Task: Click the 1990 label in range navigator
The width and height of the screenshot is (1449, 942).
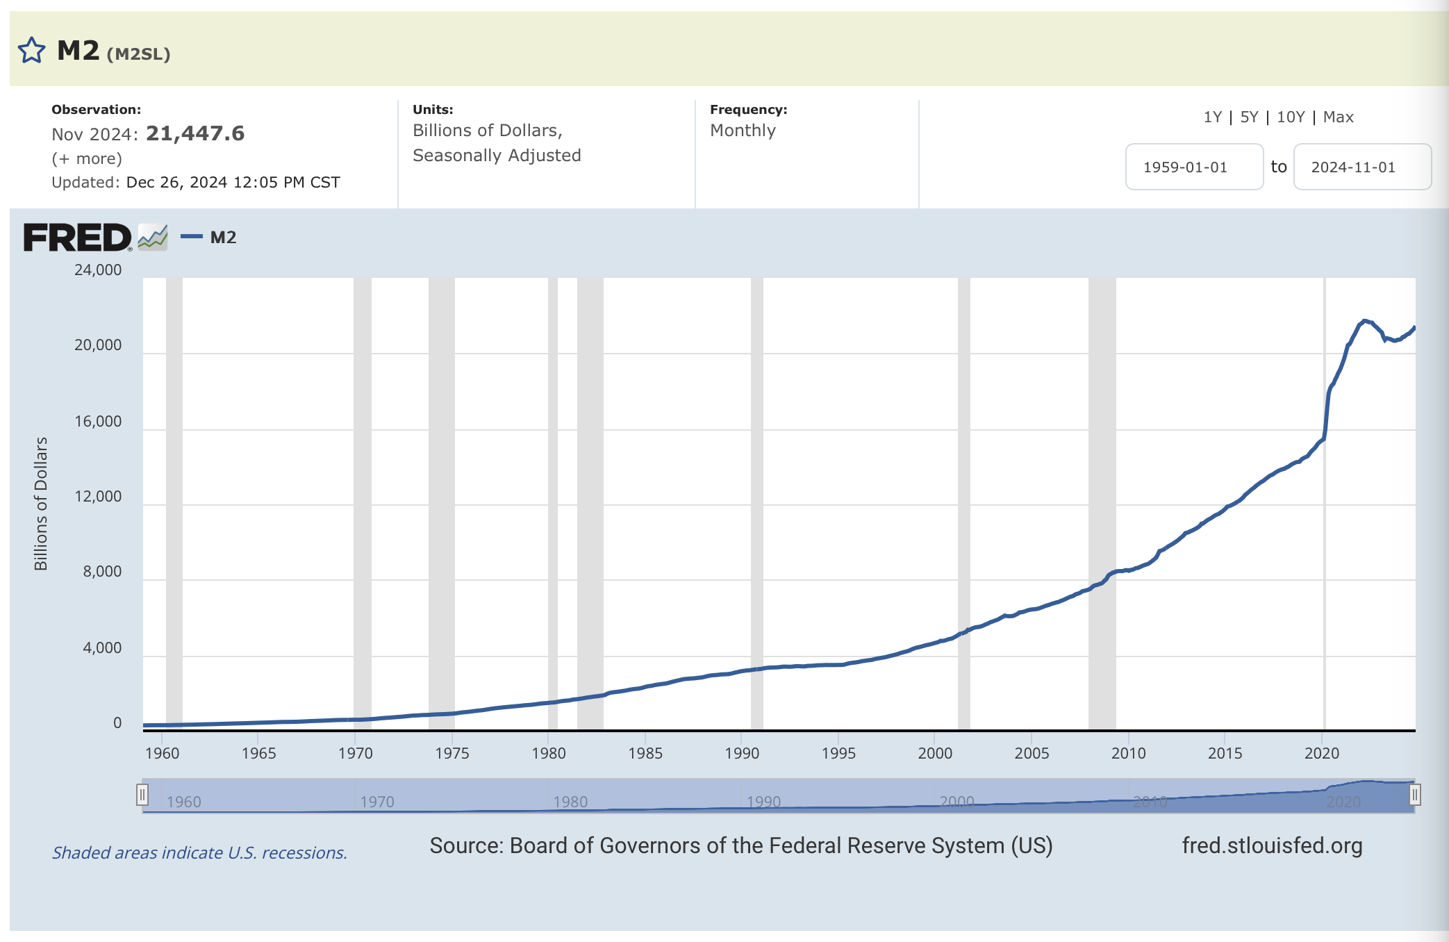Action: pos(763,802)
